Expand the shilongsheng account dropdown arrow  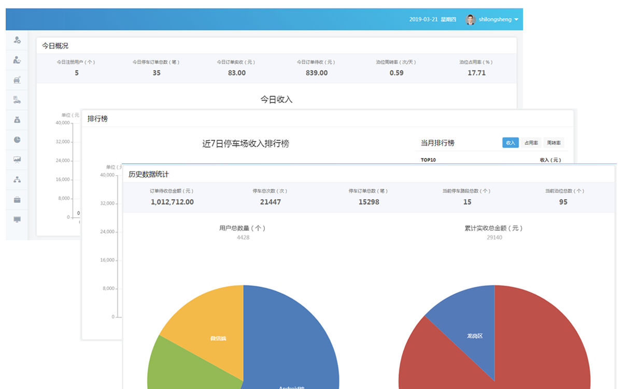tap(516, 20)
